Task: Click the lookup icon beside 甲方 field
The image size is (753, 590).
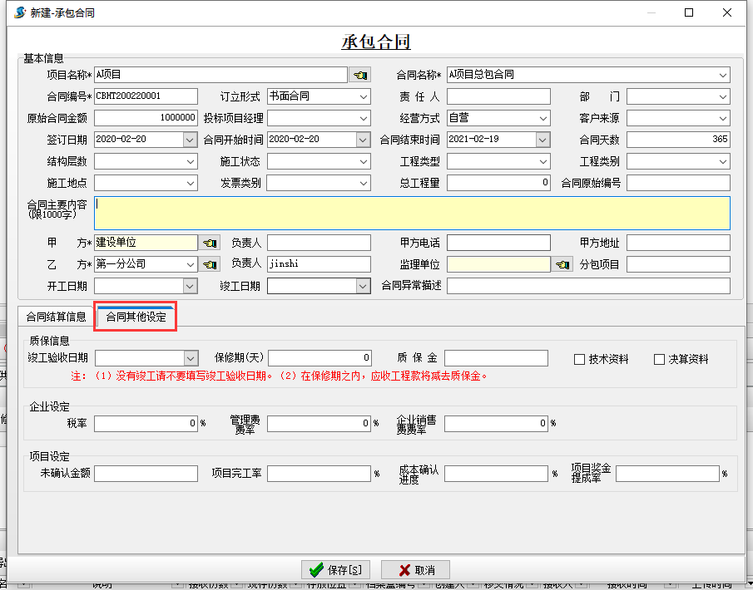Action: 210,243
